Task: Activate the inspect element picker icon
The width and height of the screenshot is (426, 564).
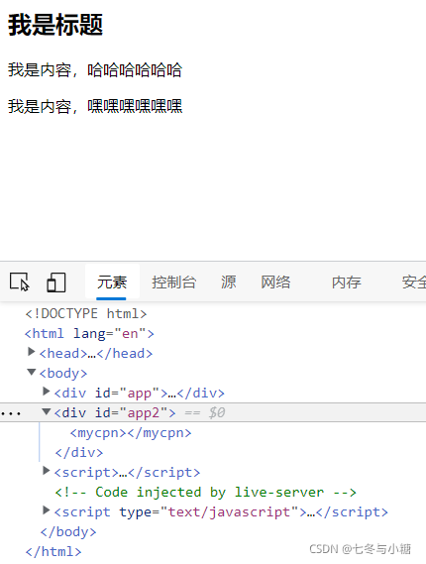Action: [20, 282]
